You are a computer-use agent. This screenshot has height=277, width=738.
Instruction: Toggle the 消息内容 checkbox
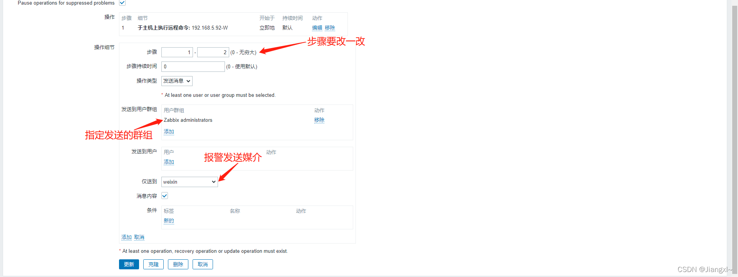tap(164, 196)
